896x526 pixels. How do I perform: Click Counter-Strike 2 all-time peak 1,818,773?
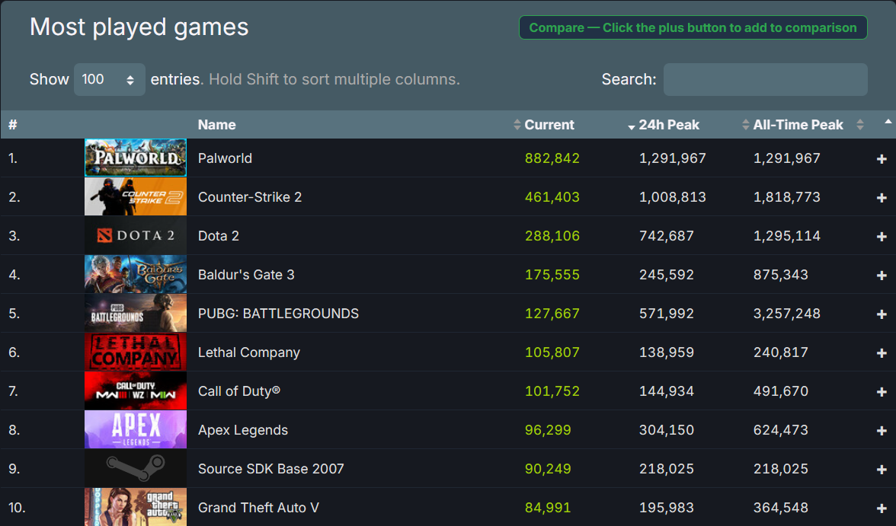(787, 197)
